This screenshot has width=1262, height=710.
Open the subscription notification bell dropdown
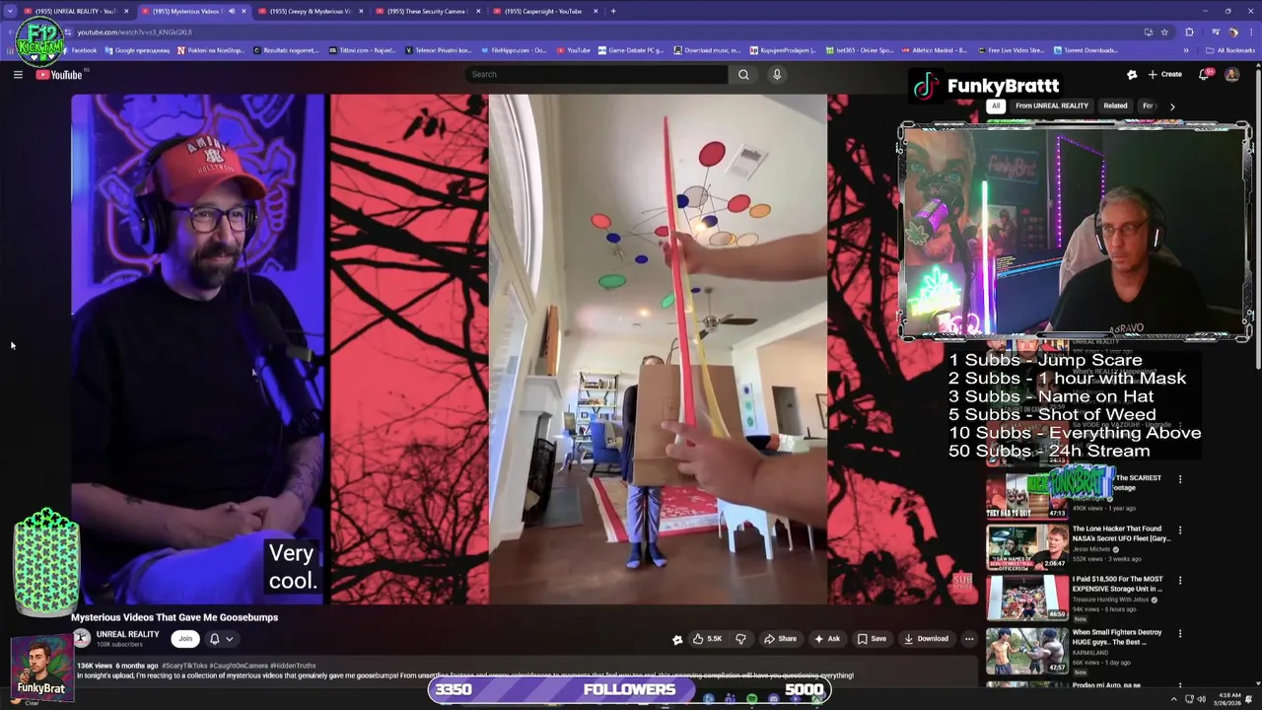pos(221,638)
